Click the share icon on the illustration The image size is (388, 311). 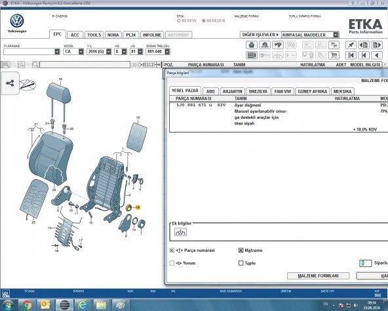pos(10,83)
